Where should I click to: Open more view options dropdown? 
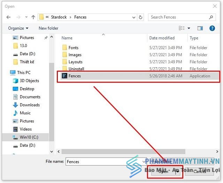pos(189,28)
